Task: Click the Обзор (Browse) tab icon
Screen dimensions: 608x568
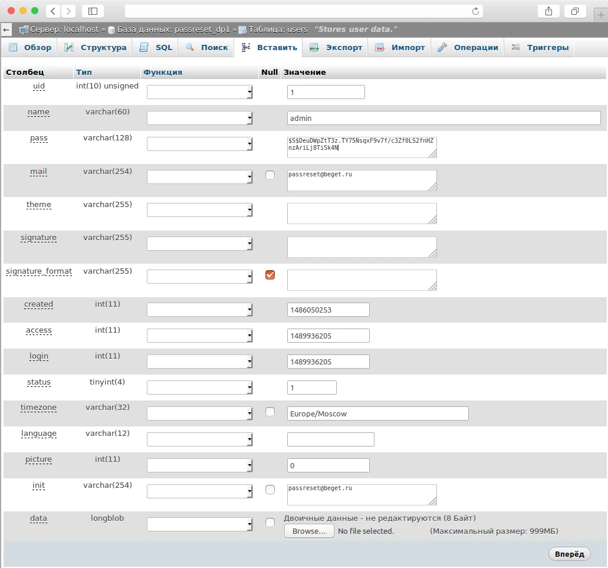Action: (13, 48)
